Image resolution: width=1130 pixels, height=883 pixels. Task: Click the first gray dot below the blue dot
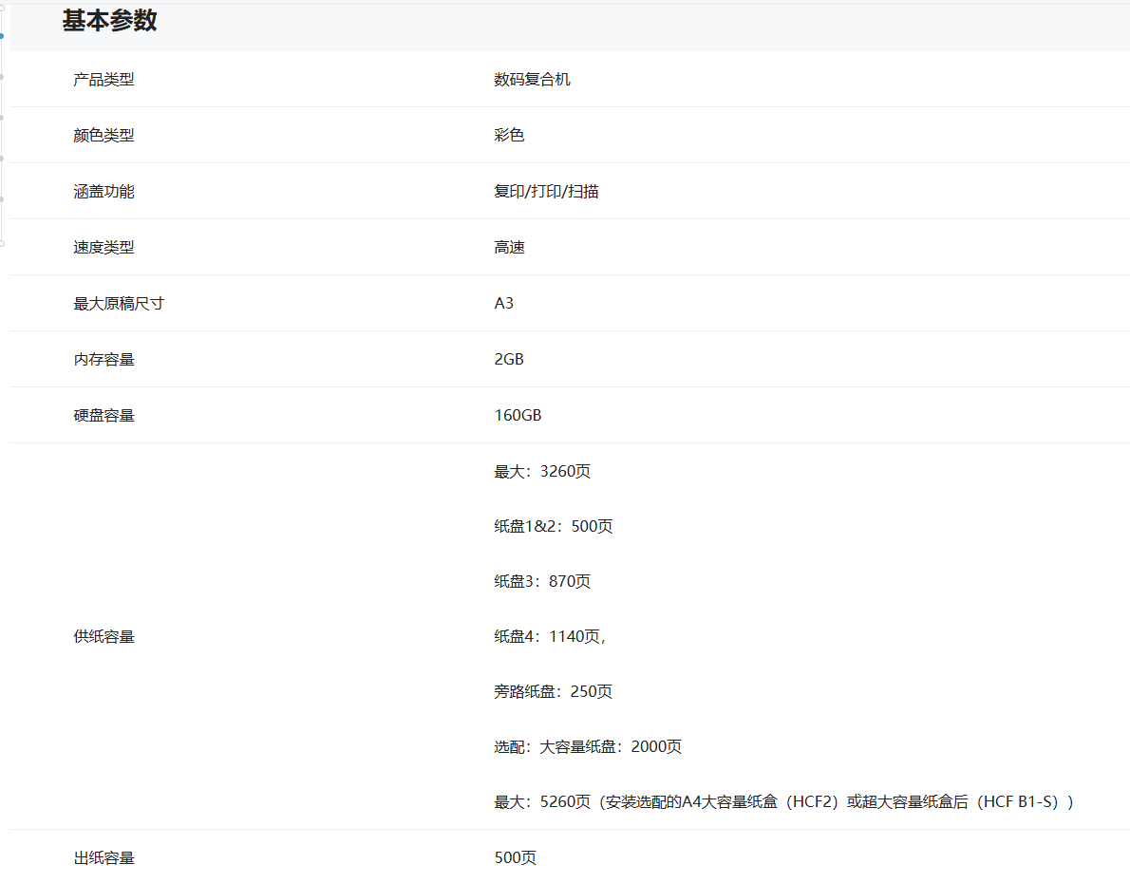coord(2,77)
